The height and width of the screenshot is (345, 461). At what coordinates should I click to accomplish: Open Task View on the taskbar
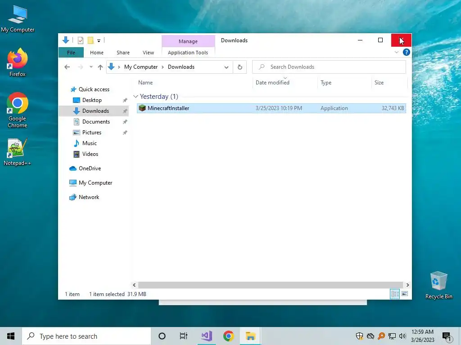[184, 336]
